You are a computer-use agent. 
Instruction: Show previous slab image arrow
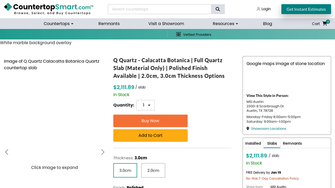pyautogui.click(x=7, y=152)
